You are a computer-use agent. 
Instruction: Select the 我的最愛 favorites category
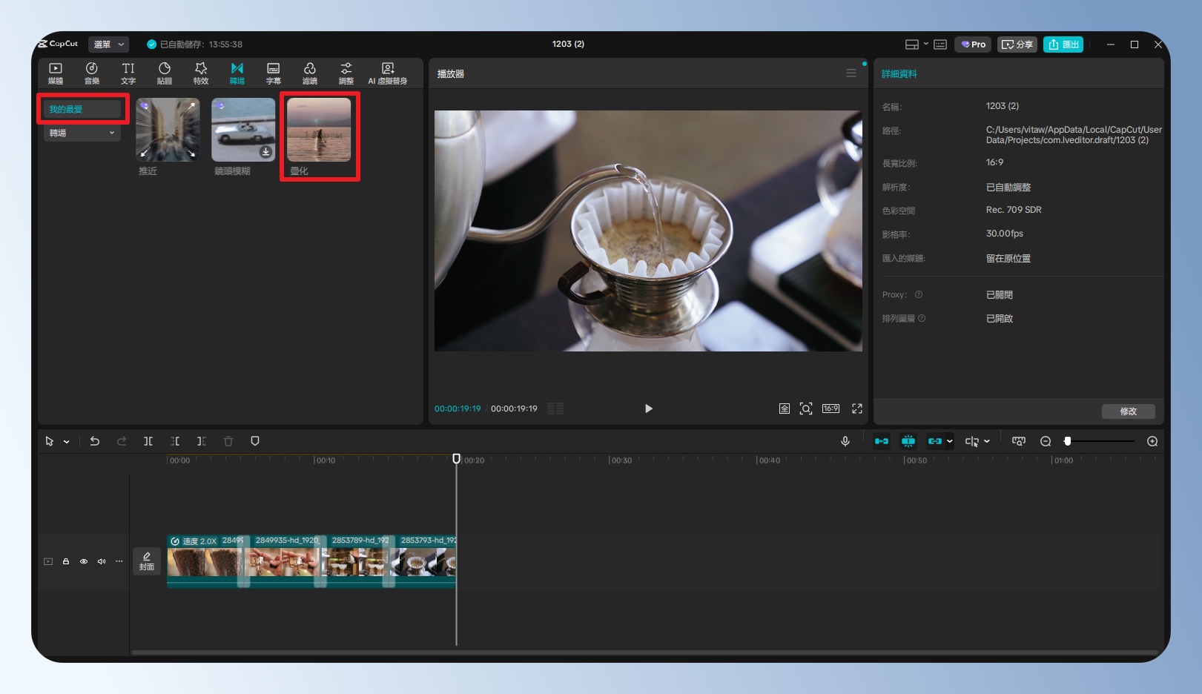tap(82, 109)
